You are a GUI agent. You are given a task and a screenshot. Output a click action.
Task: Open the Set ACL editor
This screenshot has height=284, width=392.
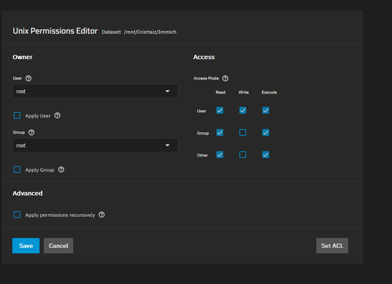(x=332, y=246)
